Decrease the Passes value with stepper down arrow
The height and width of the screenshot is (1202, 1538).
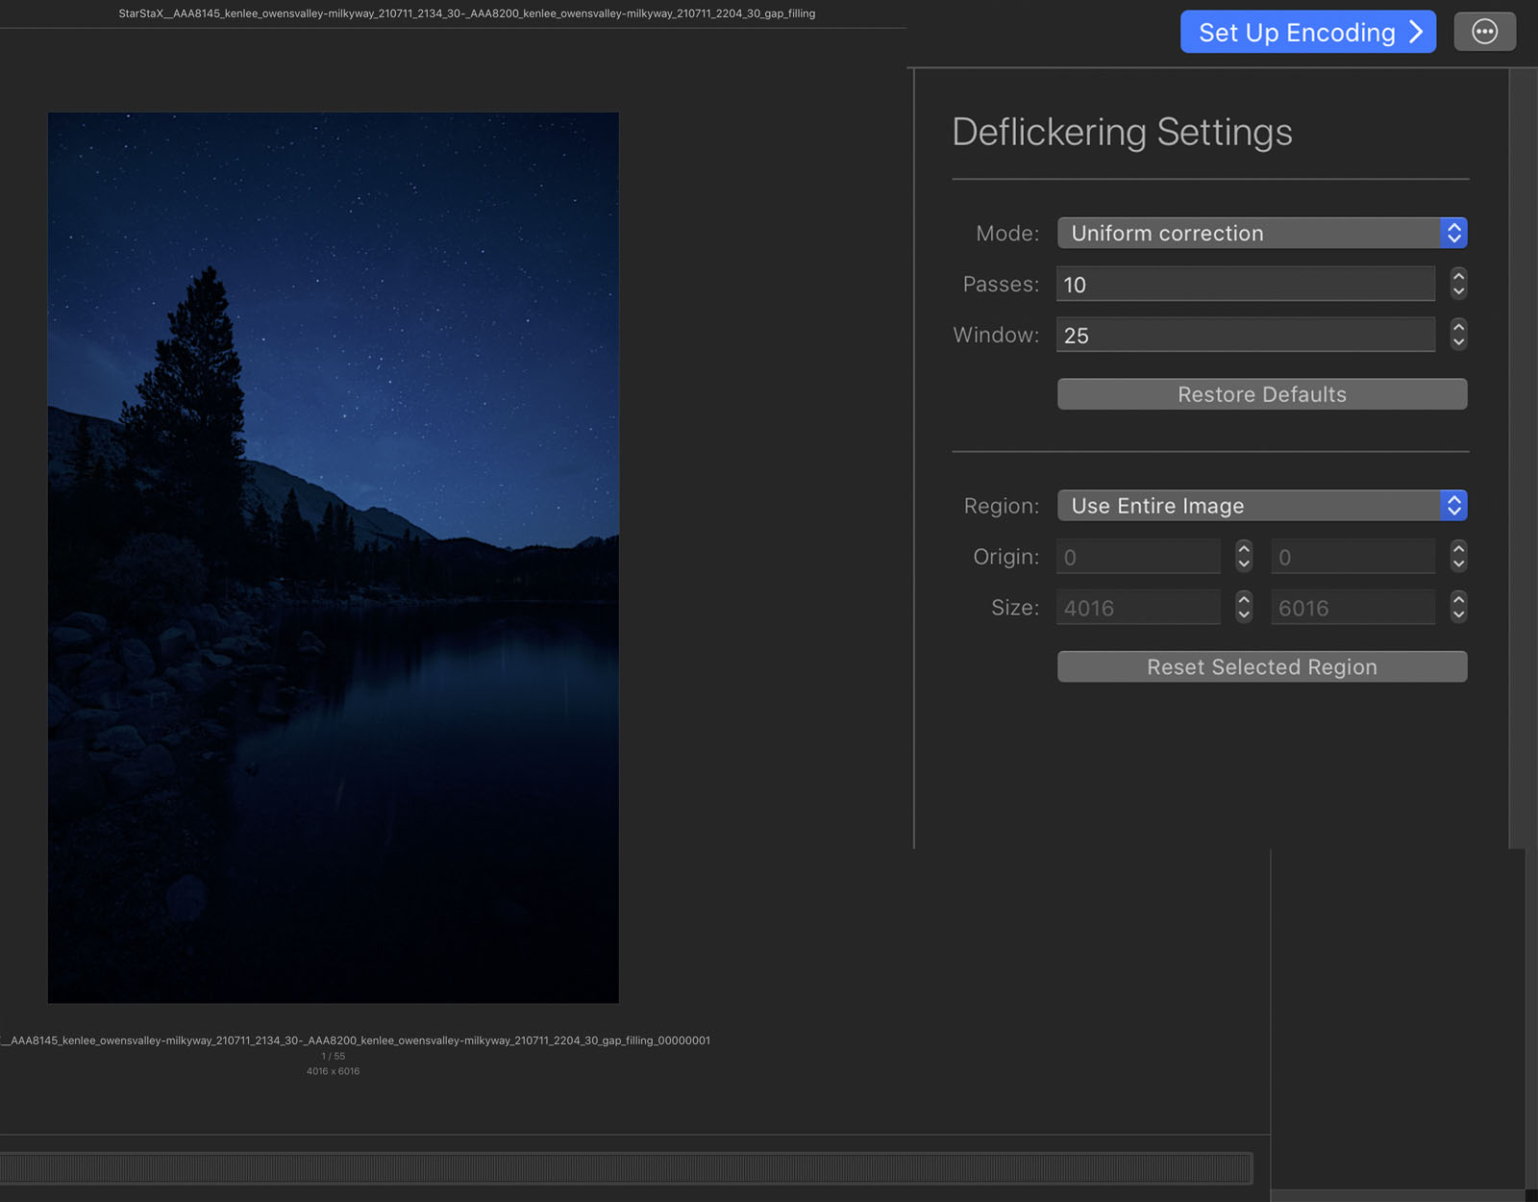[1458, 291]
